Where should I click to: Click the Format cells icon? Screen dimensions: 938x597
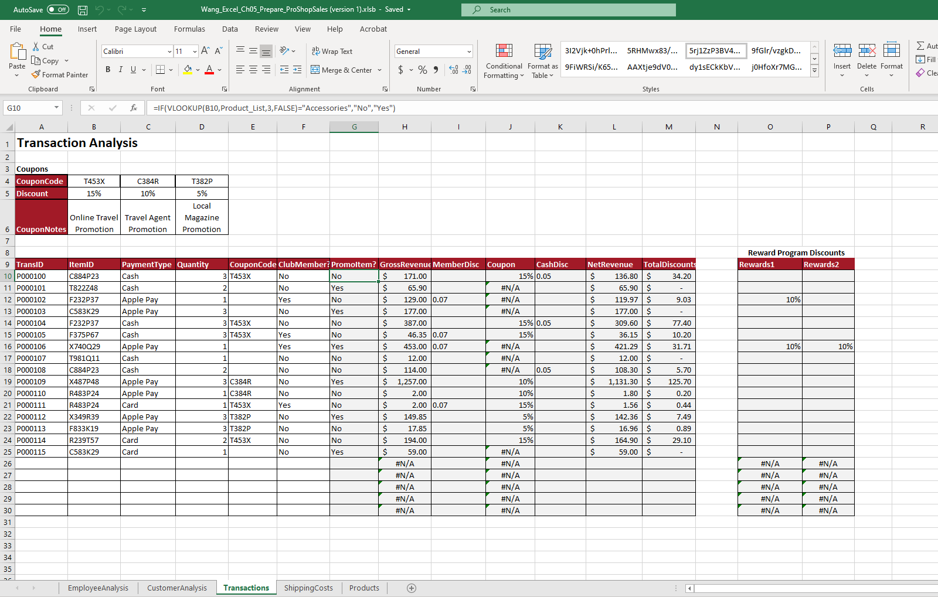tap(891, 51)
